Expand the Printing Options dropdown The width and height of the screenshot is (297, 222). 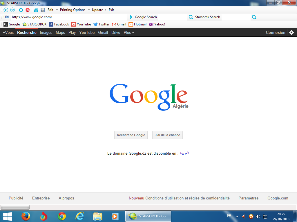[75, 10]
